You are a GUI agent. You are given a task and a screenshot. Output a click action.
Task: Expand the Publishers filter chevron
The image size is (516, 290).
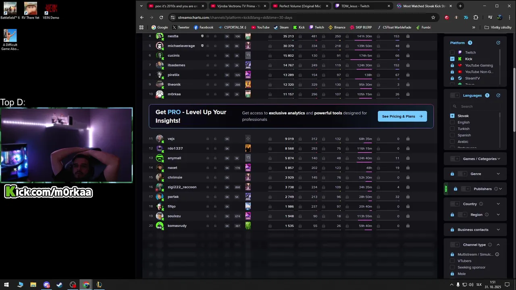[x=501, y=189]
